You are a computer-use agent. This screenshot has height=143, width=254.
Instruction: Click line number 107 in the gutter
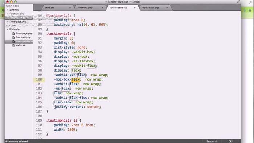point(39,111)
